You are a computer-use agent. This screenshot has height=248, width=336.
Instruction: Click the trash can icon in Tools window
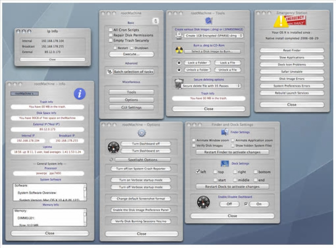pos(179,84)
